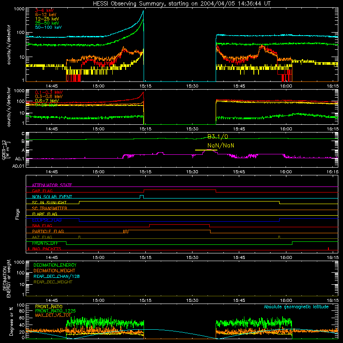Select the GAP_FLAG label
Image resolution: width=343 pixels, height=343 pixels.
click(x=42, y=191)
